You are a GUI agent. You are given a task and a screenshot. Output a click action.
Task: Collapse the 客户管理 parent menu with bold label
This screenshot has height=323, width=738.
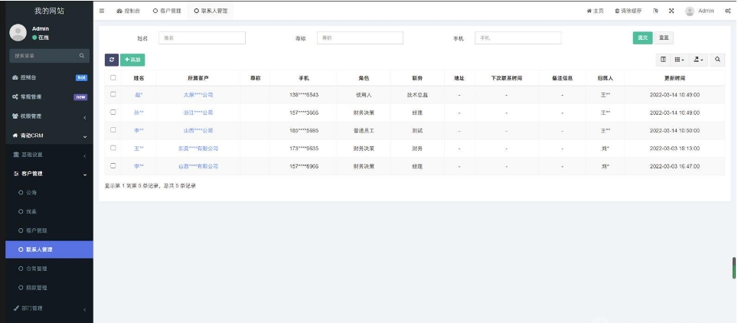[x=50, y=174]
